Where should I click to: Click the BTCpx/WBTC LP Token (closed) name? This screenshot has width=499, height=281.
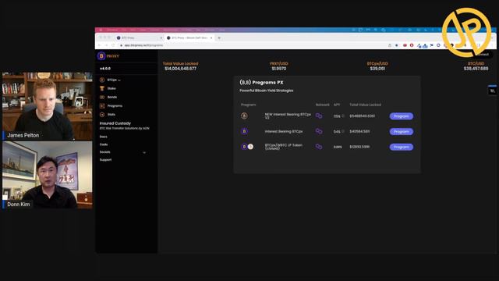pyautogui.click(x=284, y=147)
